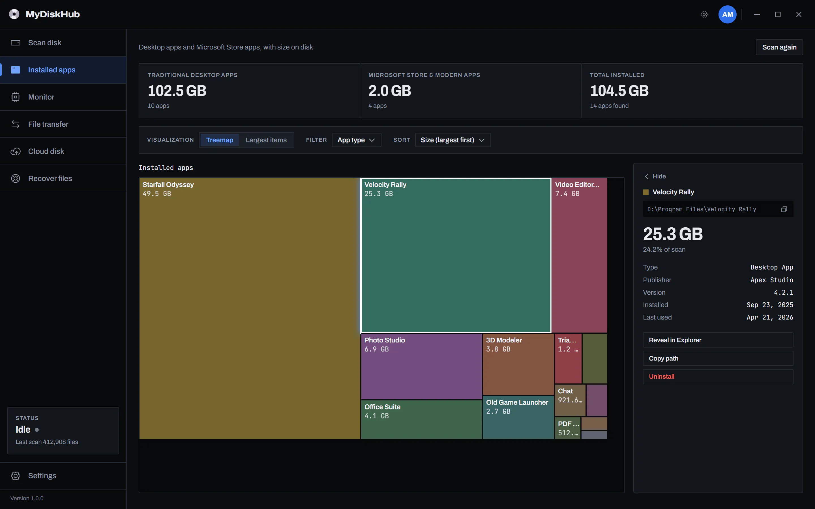
Task: Open the Size (largest first) sort dropdown
Action: (452, 140)
